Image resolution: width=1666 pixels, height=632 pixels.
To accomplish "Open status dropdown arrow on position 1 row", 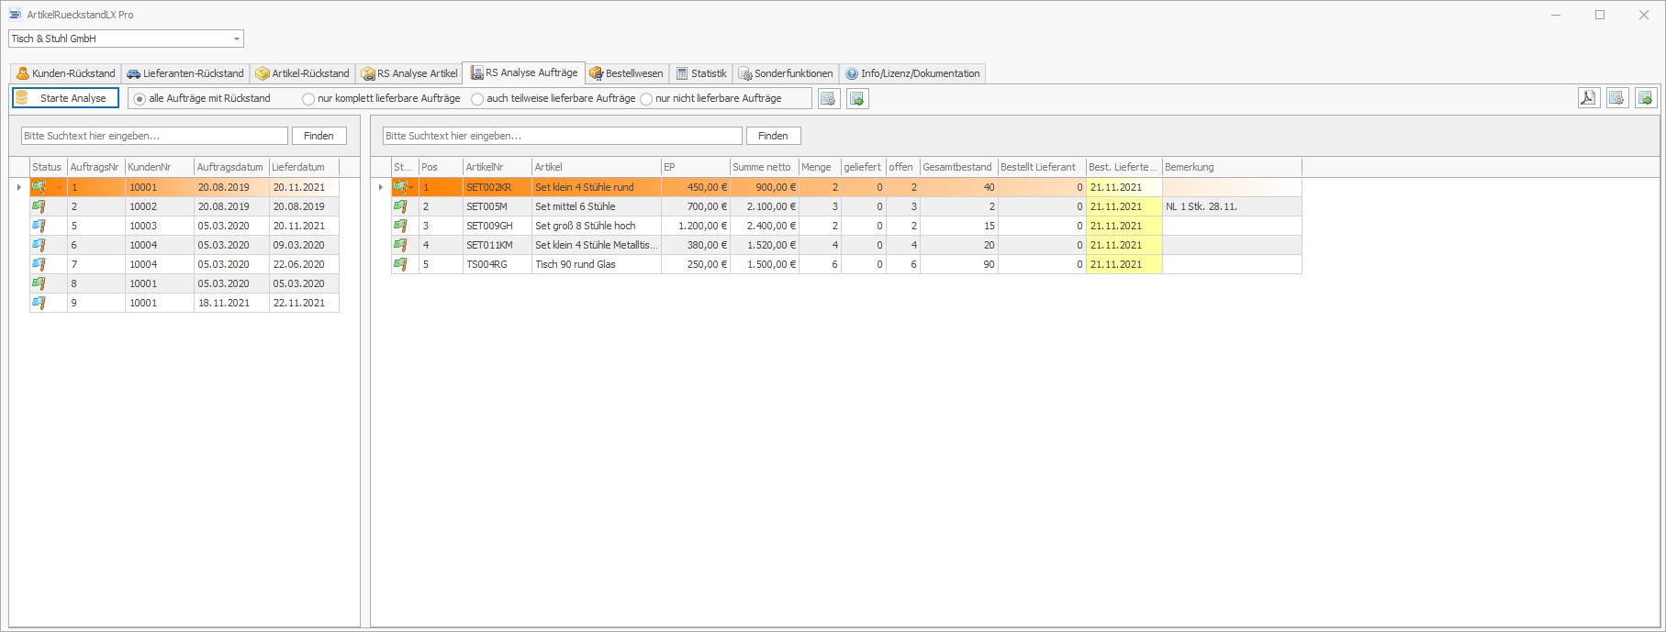I will tap(412, 188).
